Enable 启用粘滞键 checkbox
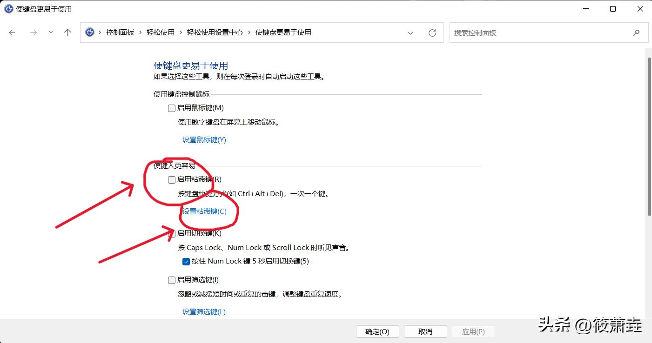652x343 pixels. click(x=171, y=179)
